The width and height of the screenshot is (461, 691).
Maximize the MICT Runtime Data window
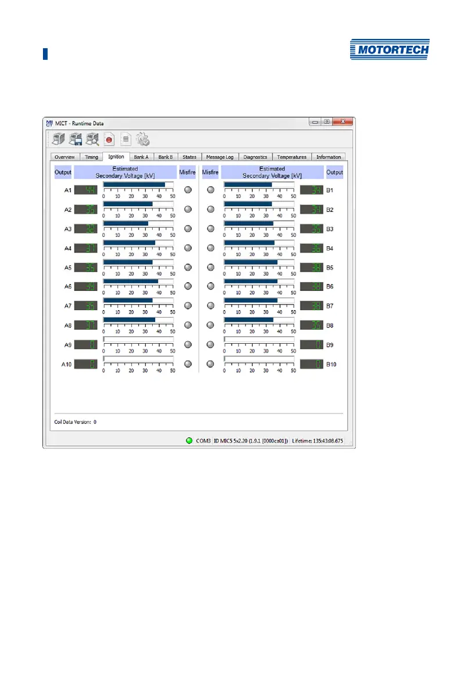tap(326, 121)
